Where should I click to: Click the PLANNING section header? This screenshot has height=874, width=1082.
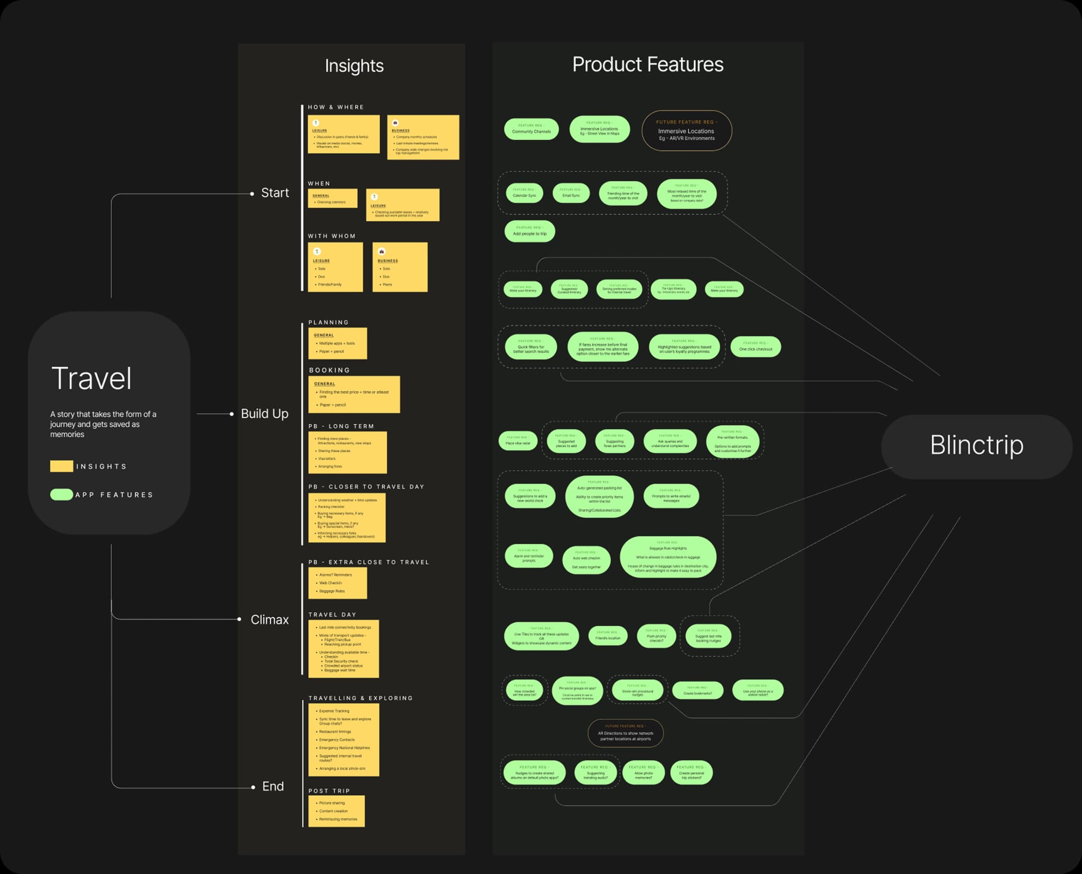pyautogui.click(x=329, y=322)
